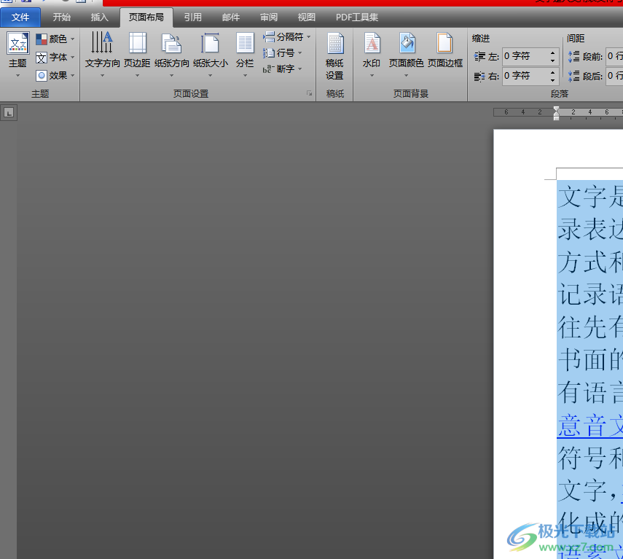Viewport: 623px width, 559px height.
Task: Click the 段后 spacing after field
Action: click(614, 76)
